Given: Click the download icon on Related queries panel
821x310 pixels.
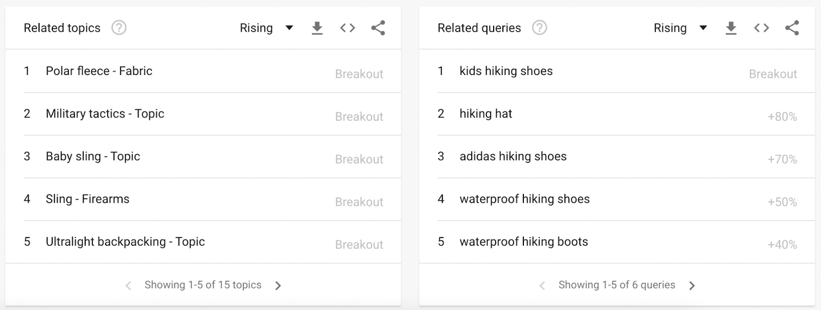Looking at the screenshot, I should [x=731, y=28].
